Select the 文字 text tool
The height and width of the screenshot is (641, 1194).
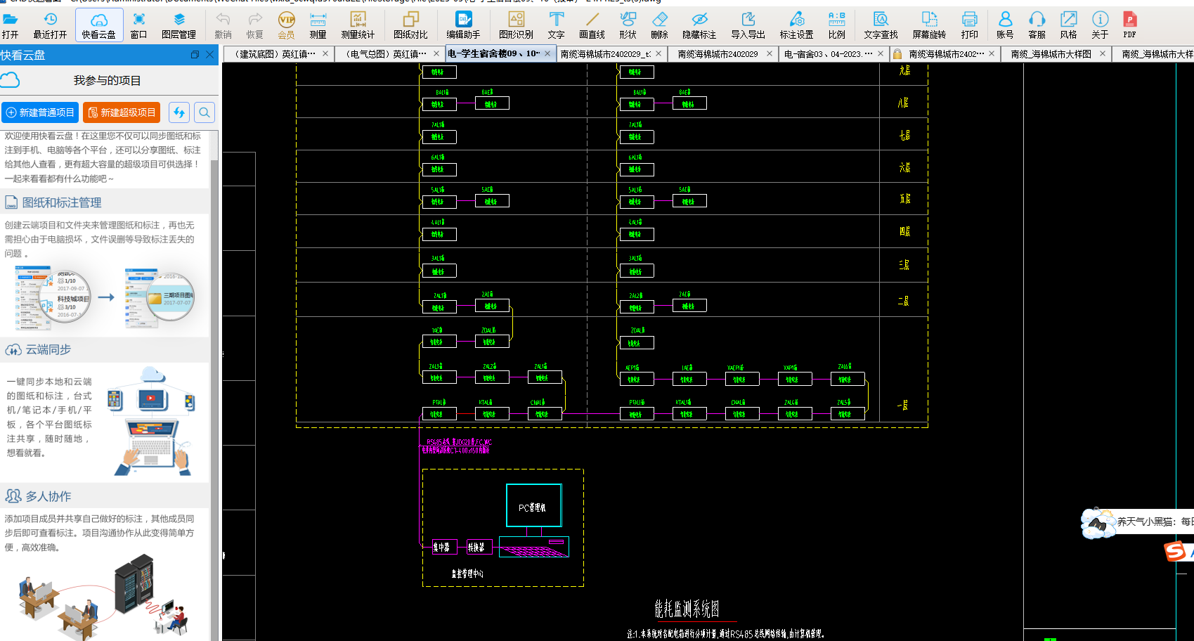pyautogui.click(x=557, y=25)
